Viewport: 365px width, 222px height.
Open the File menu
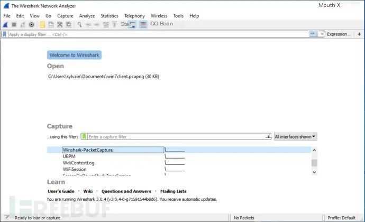pos(7,16)
